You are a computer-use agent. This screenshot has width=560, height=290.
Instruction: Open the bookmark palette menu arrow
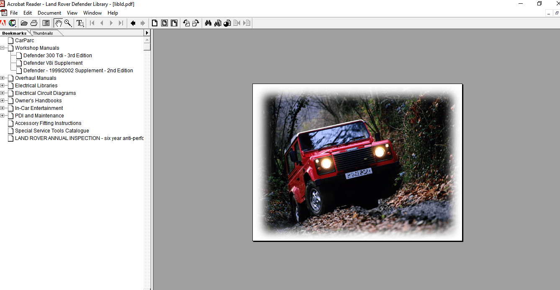[x=146, y=33]
